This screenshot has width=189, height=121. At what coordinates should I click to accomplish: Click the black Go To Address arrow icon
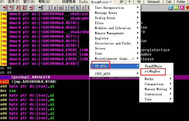(40, 7)
